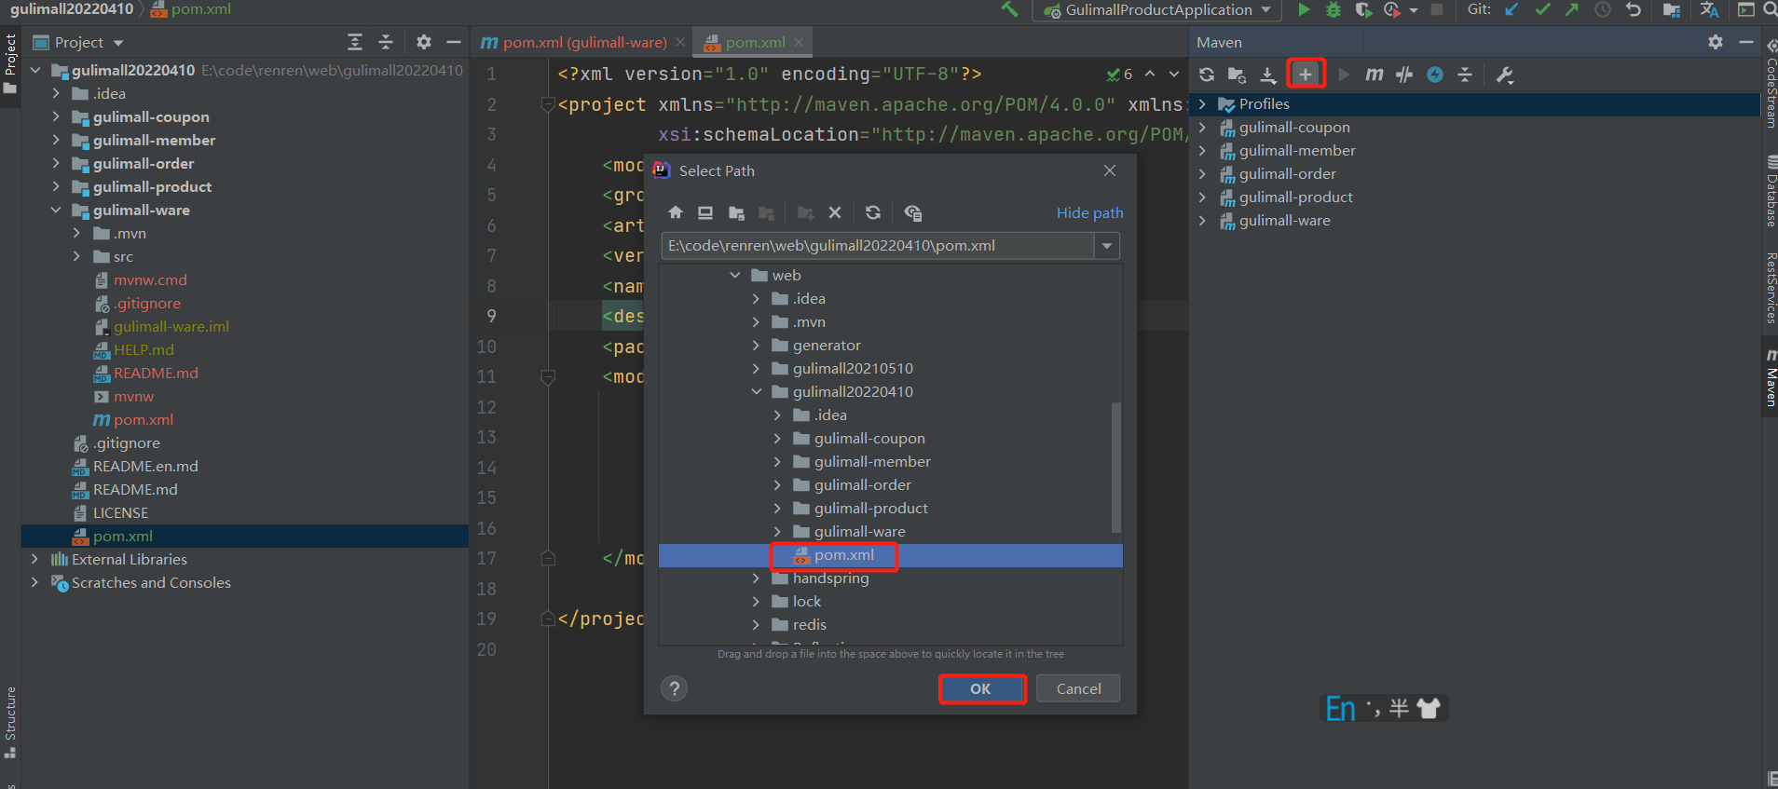Click the path input field
This screenshot has width=1778, height=789.
pyautogui.click(x=877, y=246)
